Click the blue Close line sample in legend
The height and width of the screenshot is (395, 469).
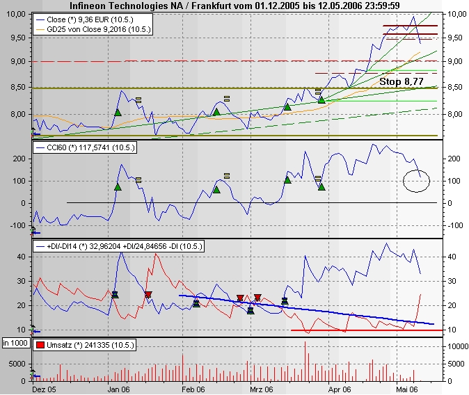click(x=40, y=19)
